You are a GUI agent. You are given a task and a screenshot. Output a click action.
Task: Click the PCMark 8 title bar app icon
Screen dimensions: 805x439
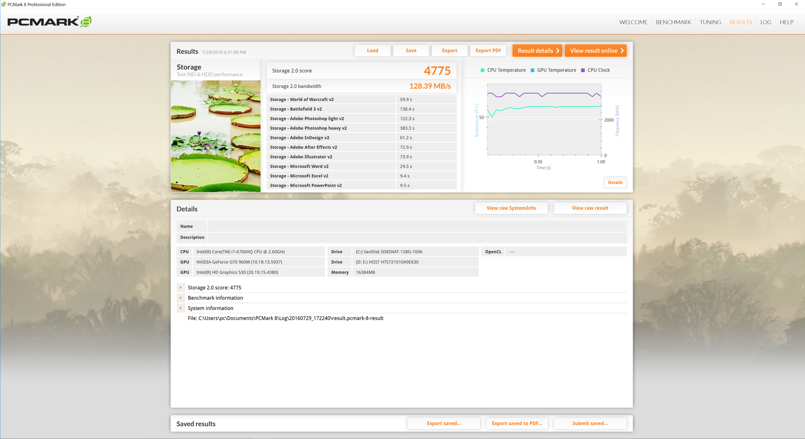click(4, 4)
